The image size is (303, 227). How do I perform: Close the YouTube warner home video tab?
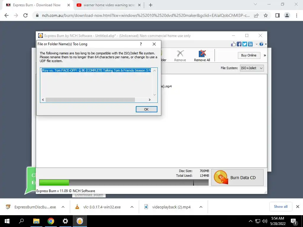[139, 5]
